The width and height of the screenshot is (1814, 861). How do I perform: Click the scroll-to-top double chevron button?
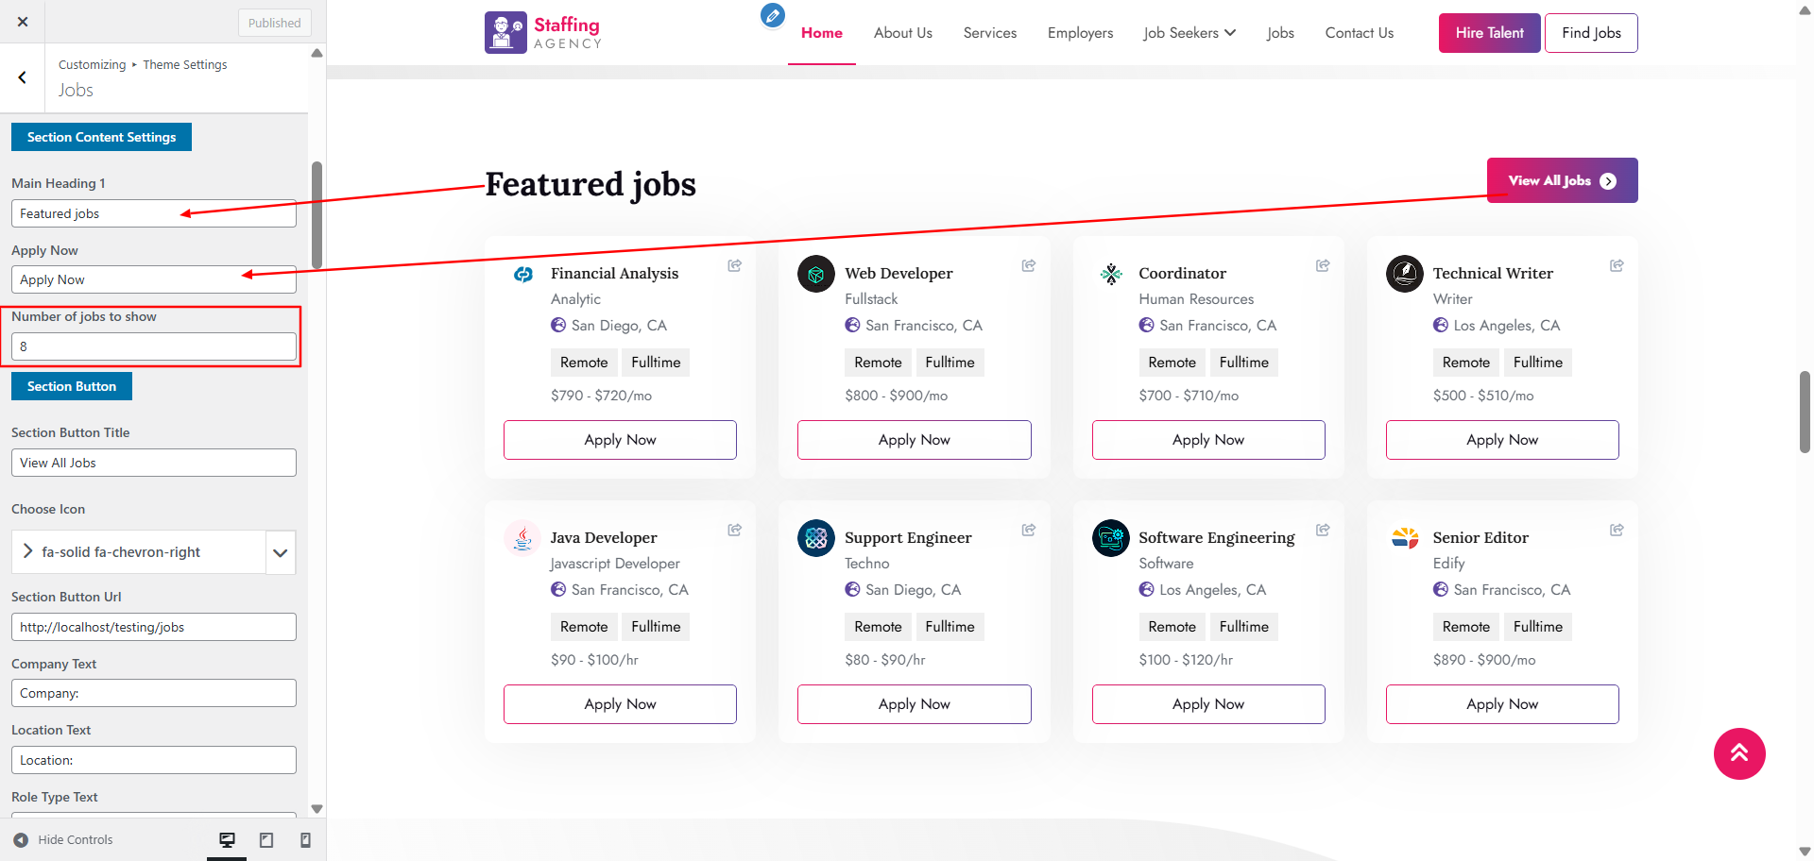(1738, 753)
